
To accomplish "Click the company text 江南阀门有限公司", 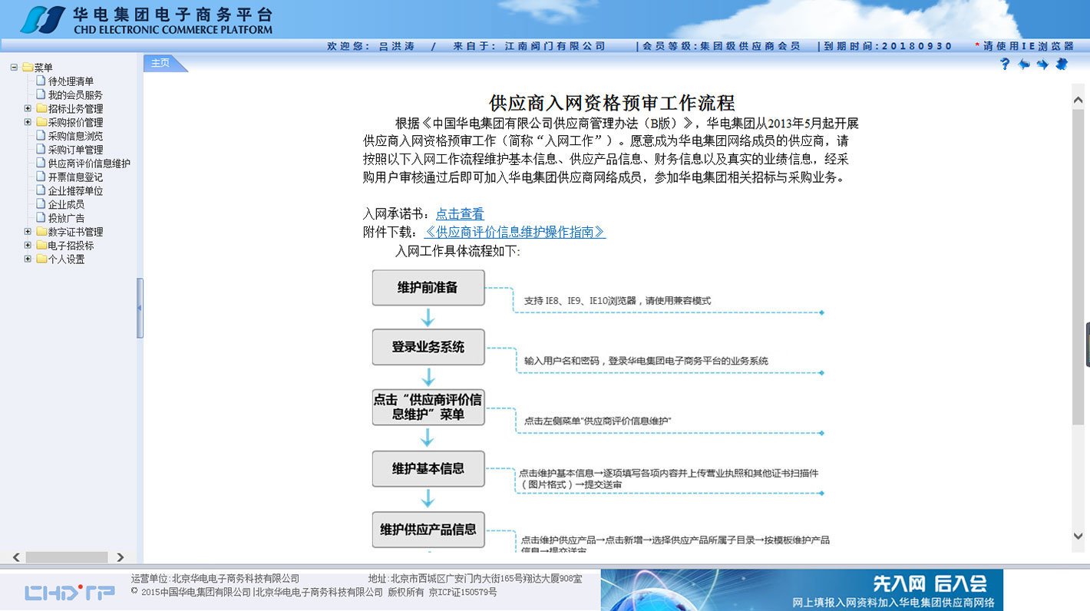I will pyautogui.click(x=555, y=47).
